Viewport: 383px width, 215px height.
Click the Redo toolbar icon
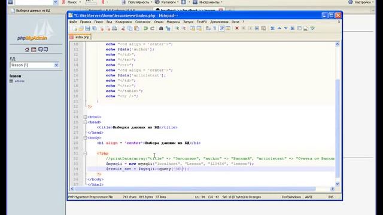click(152, 29)
